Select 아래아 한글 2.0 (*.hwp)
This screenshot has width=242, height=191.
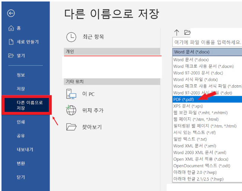click(x=207, y=172)
